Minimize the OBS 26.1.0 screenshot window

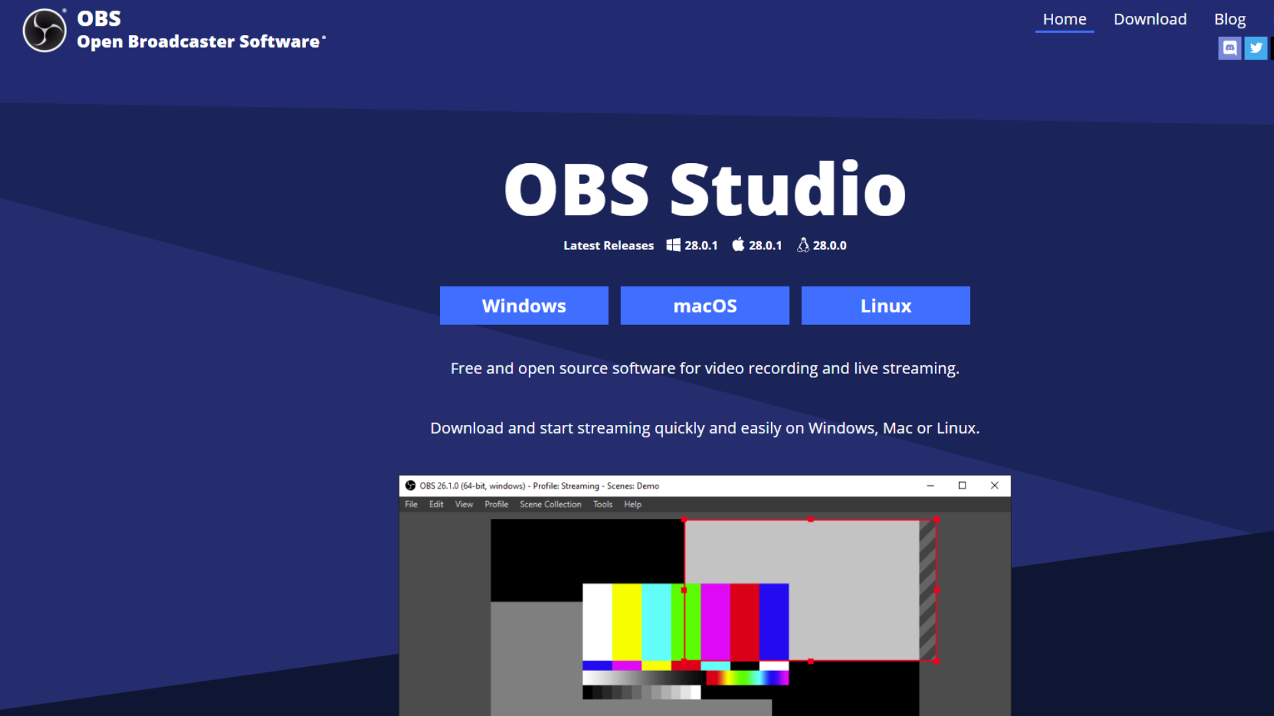930,485
